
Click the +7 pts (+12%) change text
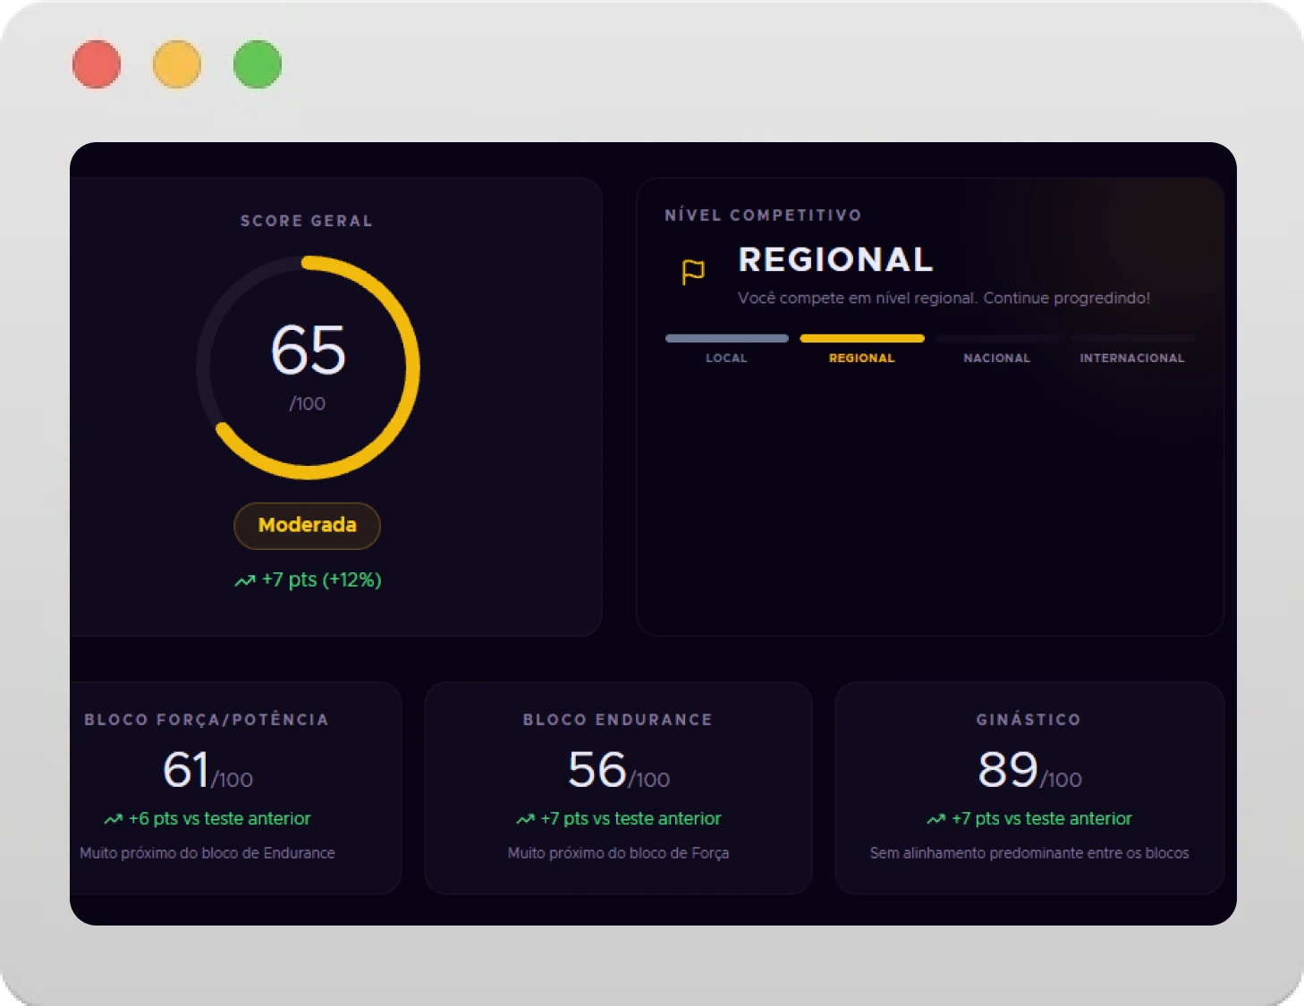pos(322,580)
